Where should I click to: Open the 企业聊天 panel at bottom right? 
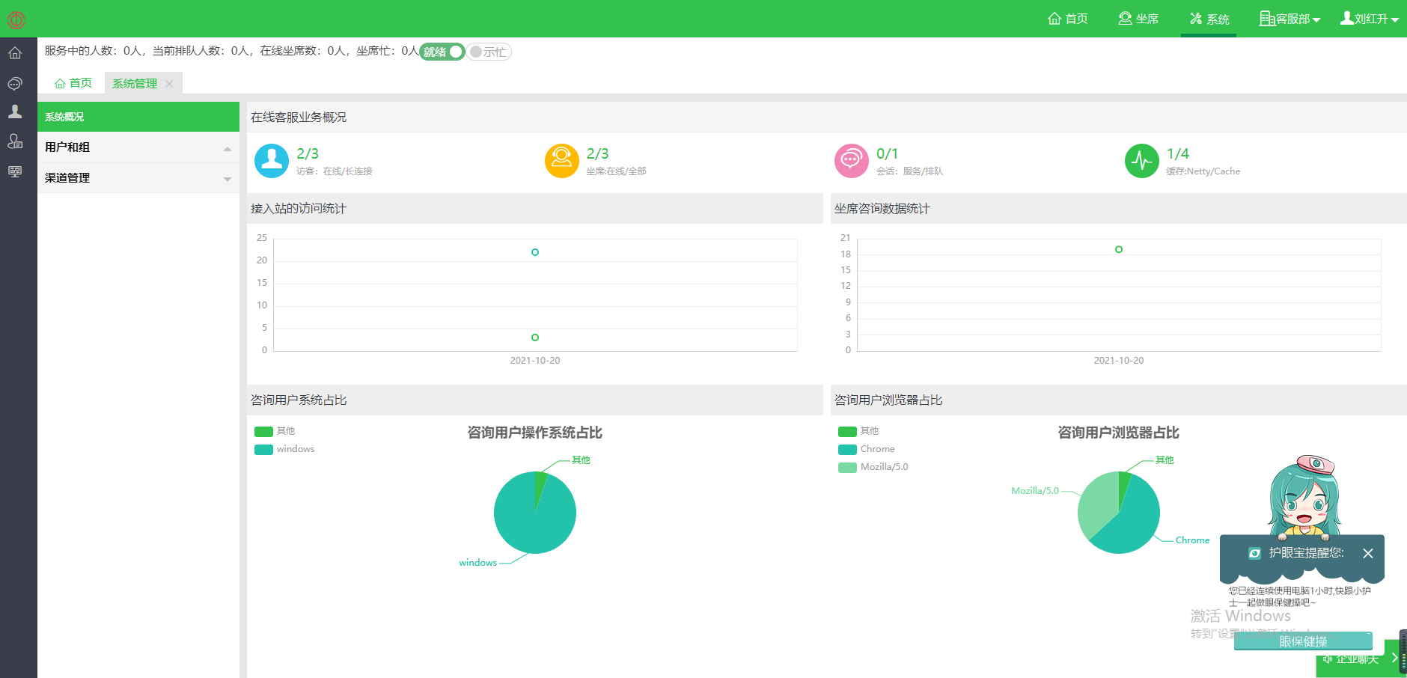point(1355,659)
